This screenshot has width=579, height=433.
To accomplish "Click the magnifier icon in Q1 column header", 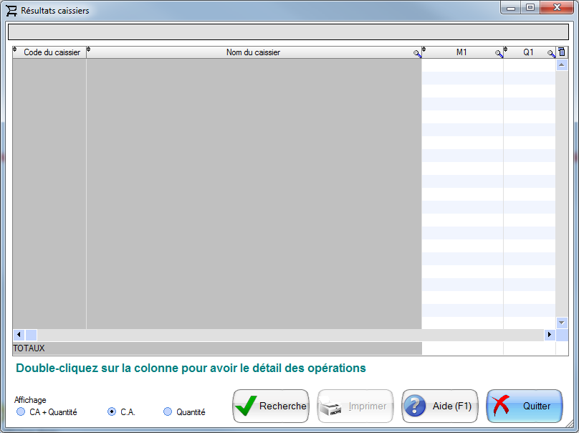I will [x=551, y=54].
